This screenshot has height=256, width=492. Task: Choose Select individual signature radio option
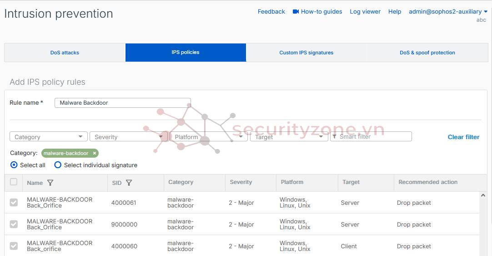(58, 165)
